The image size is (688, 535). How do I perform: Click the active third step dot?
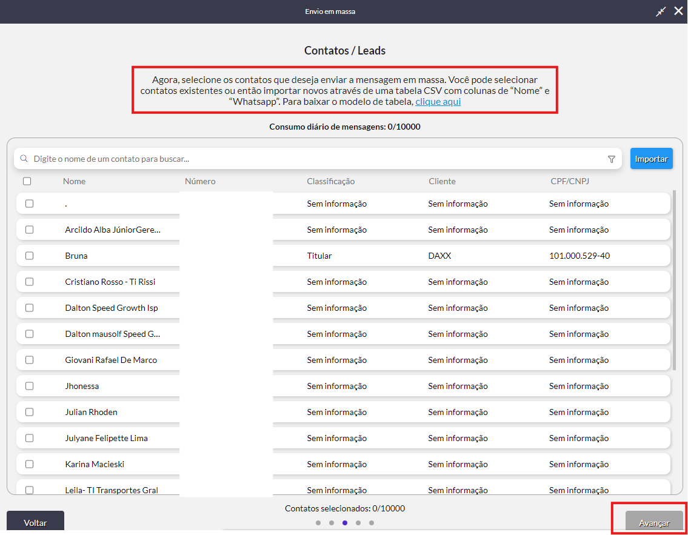(345, 523)
